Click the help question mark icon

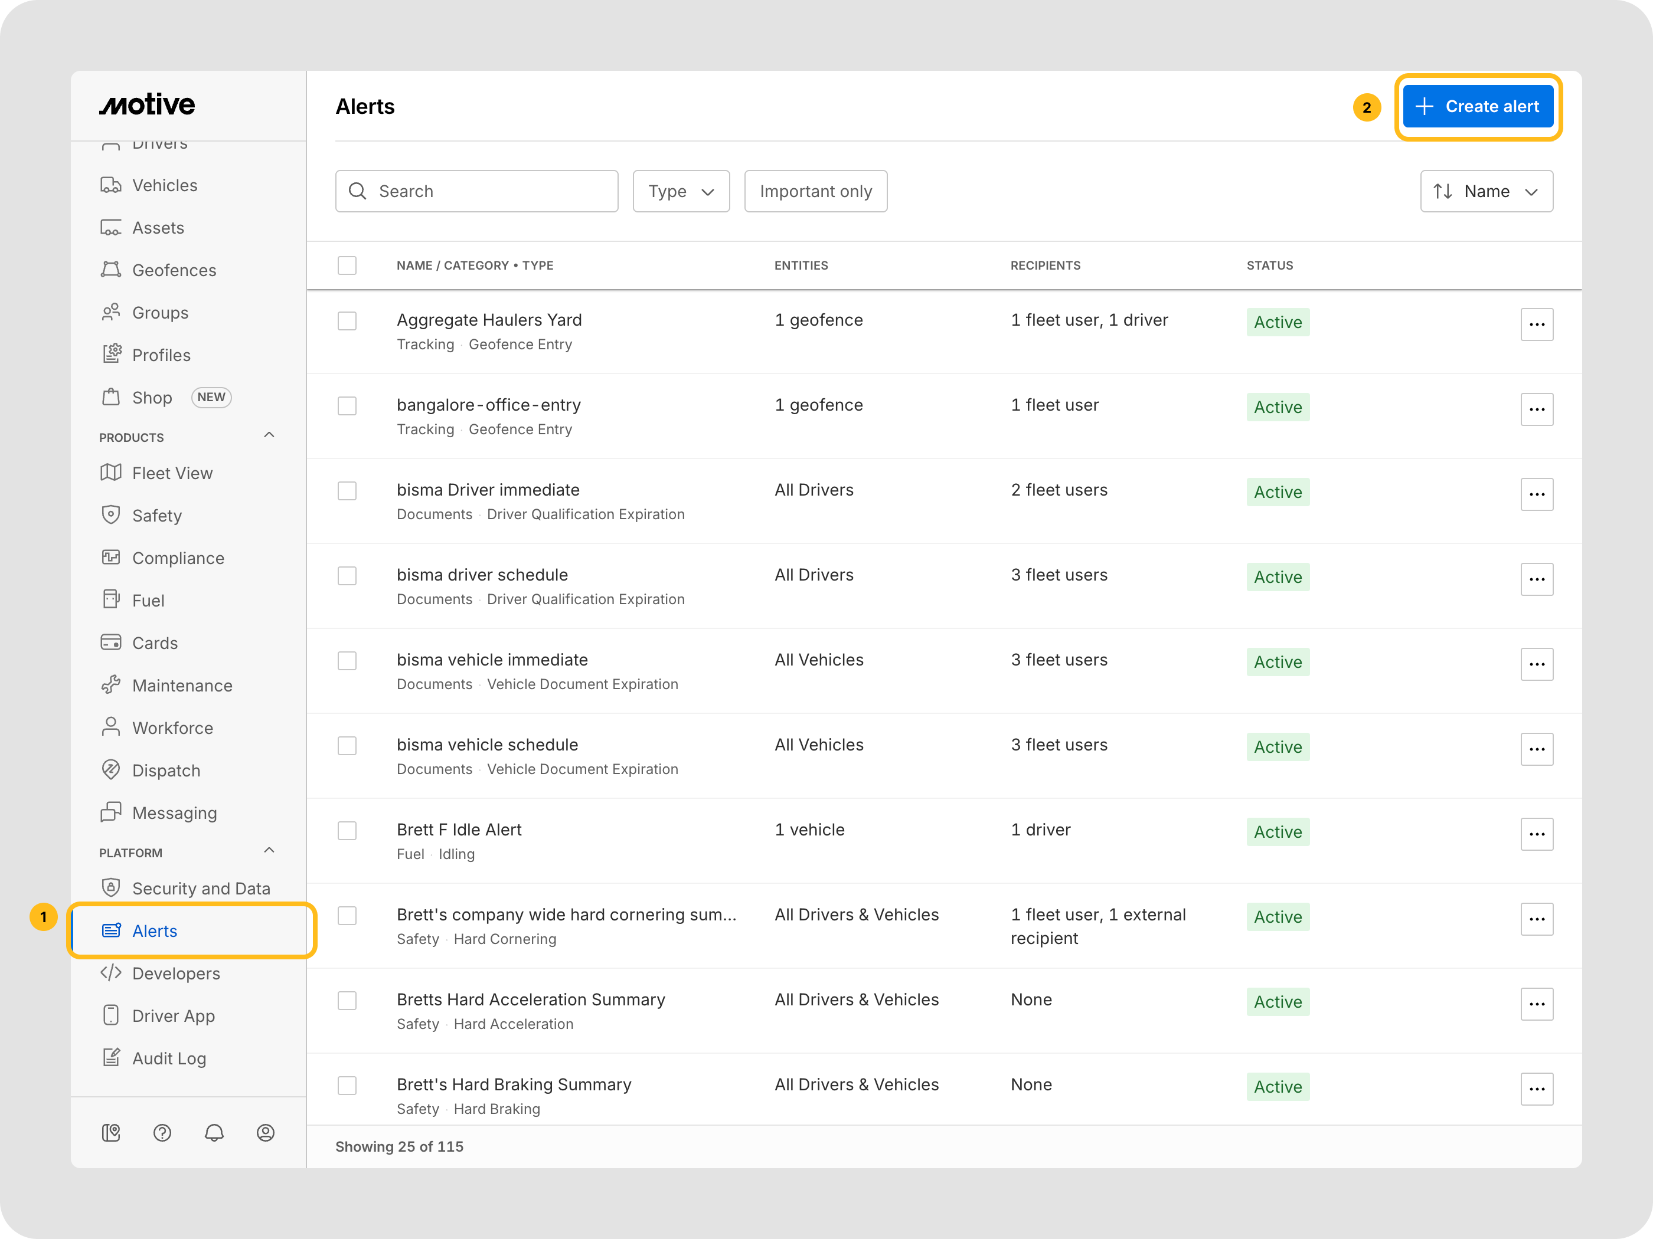click(162, 1133)
